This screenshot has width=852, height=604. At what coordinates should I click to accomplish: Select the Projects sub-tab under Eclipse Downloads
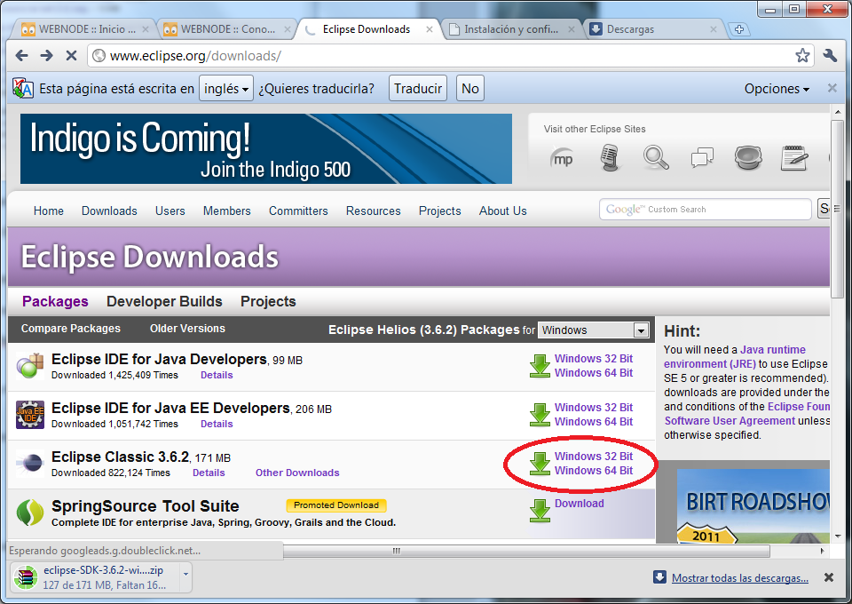(268, 301)
